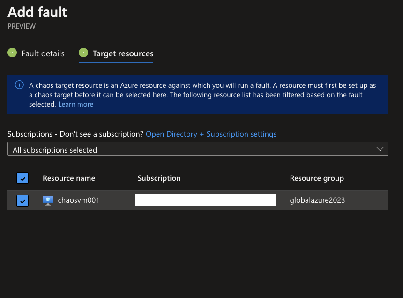Click the Resource group column header
The image size is (403, 298).
coord(317,178)
